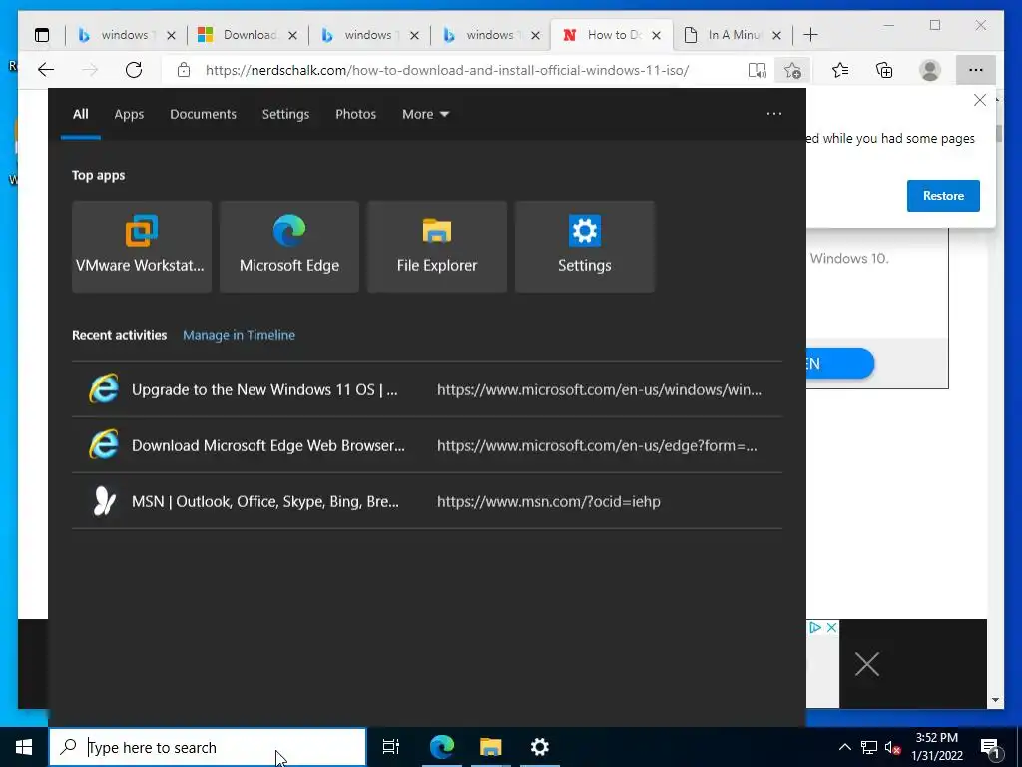Open Collections in Edge toolbar

[x=884, y=70]
